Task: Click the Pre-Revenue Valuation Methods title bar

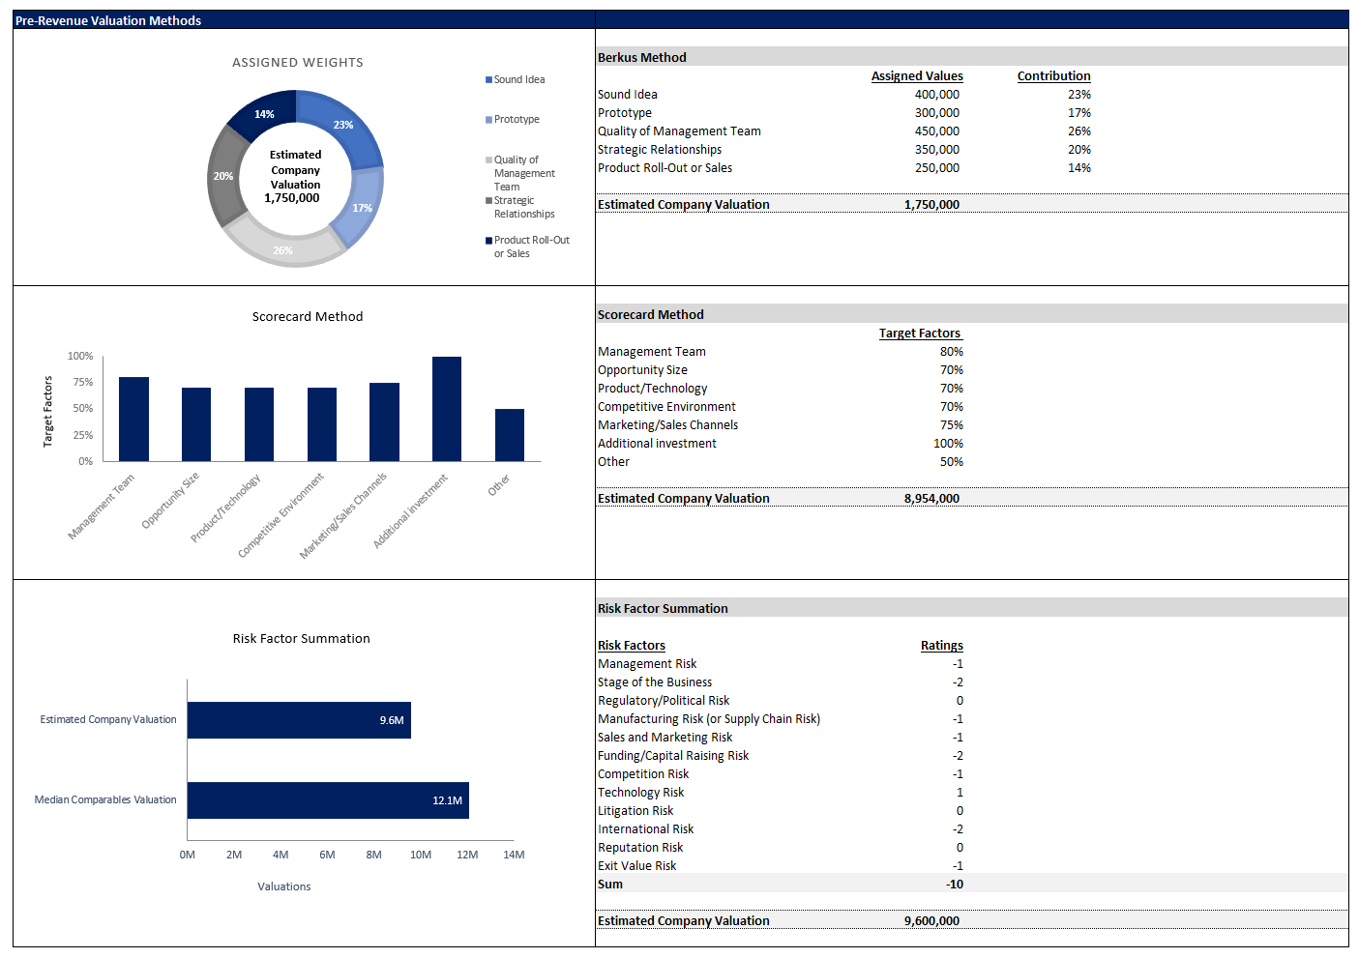Action: point(108,20)
